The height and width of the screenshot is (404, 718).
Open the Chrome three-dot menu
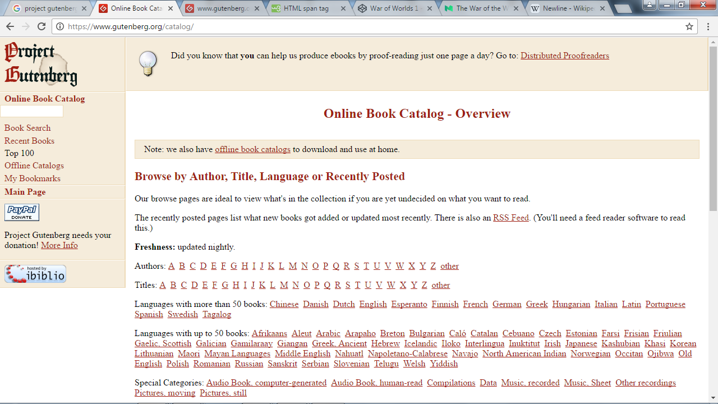[x=708, y=26]
